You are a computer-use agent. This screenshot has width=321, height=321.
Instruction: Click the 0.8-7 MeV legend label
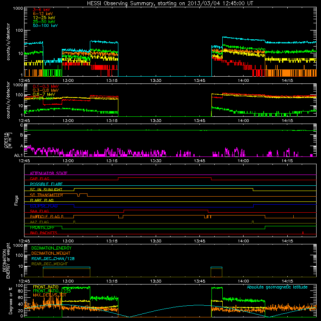pos(44,94)
